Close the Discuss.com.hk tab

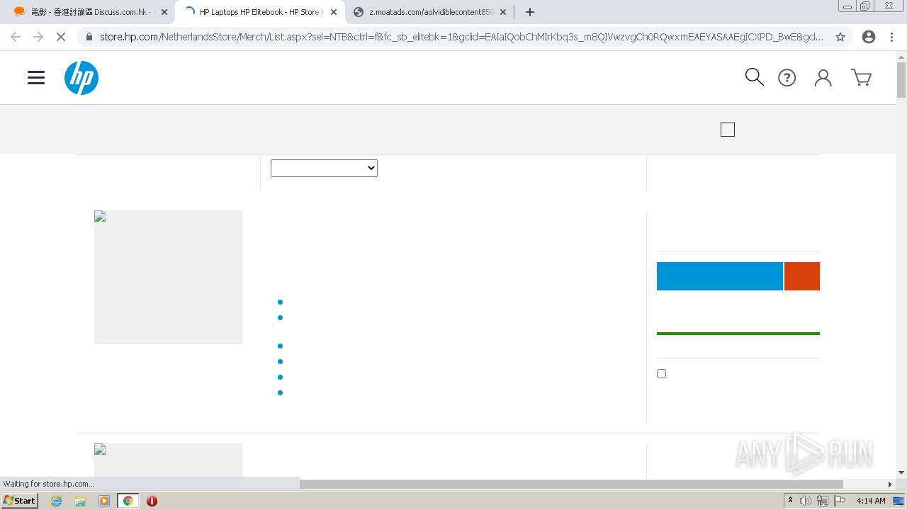(x=164, y=12)
